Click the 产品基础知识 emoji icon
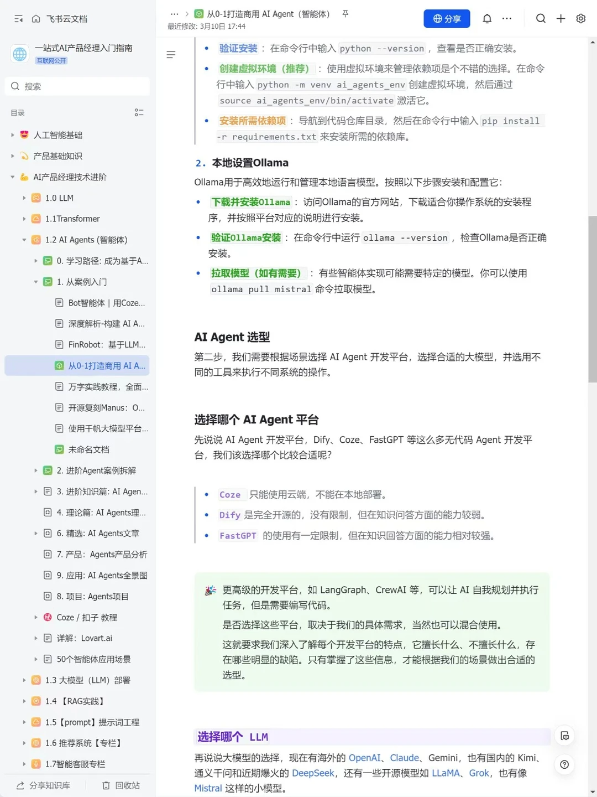The height and width of the screenshot is (797, 597). click(24, 156)
